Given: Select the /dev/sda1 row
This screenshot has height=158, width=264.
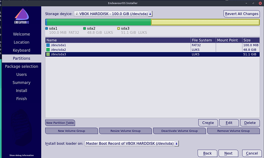Looking at the screenshot, I should (x=152, y=45).
